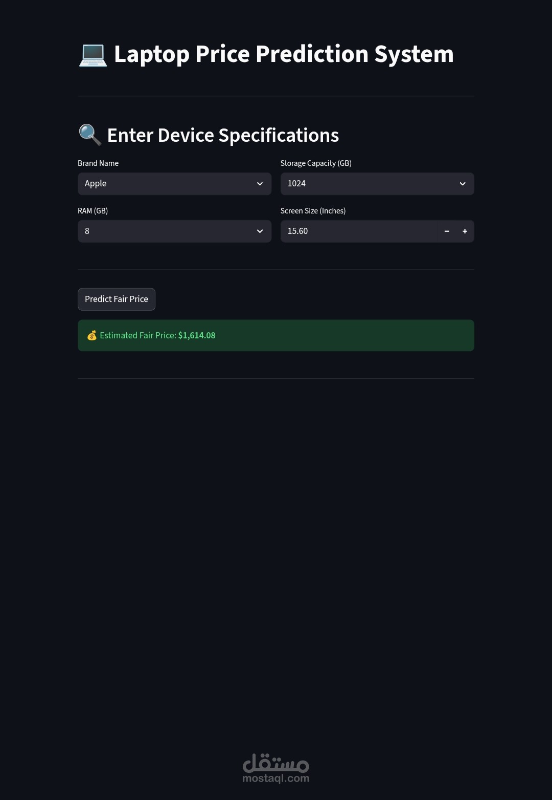The width and height of the screenshot is (552, 800).
Task: Click the laptop emoji in the title
Action: (x=93, y=55)
